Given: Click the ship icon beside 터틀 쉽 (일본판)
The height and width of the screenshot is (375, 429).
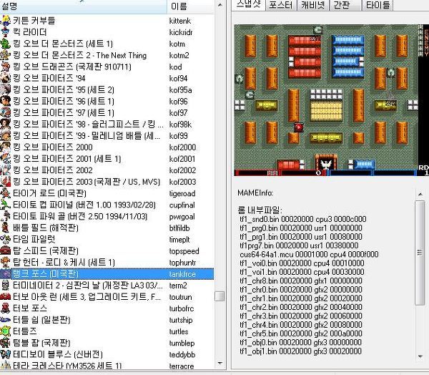Looking at the screenshot, I should click(x=6, y=320).
